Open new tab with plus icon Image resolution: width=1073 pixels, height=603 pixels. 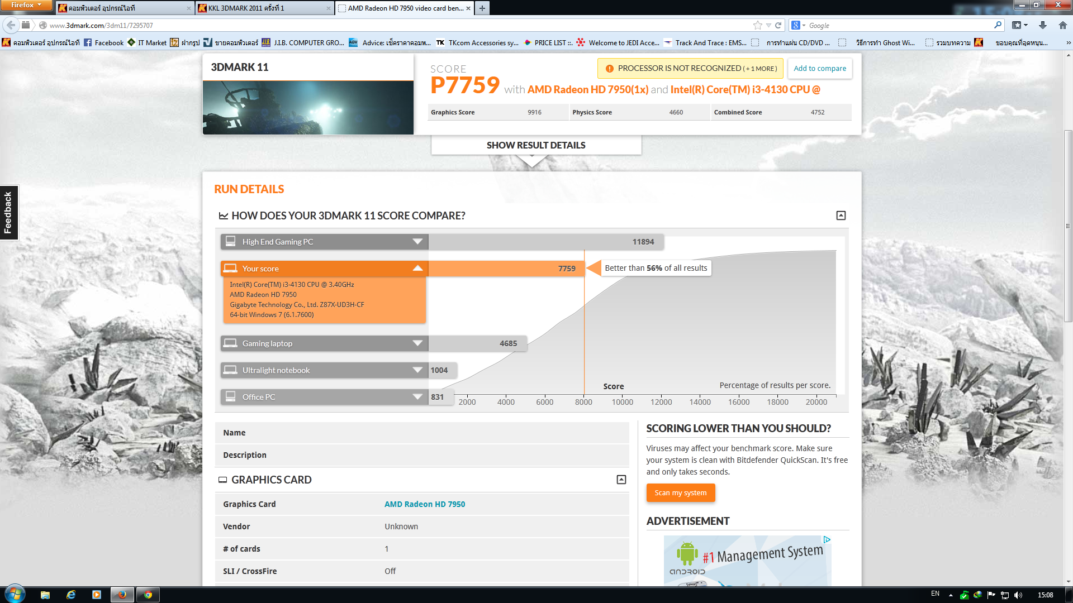point(482,8)
